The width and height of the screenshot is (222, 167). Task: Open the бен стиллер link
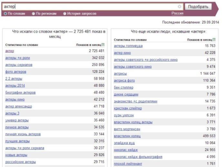[124, 88]
